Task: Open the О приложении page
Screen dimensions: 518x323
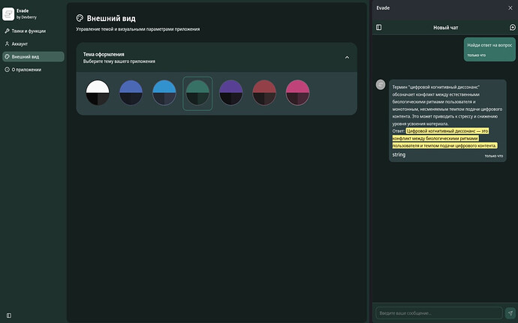Action: click(x=26, y=69)
